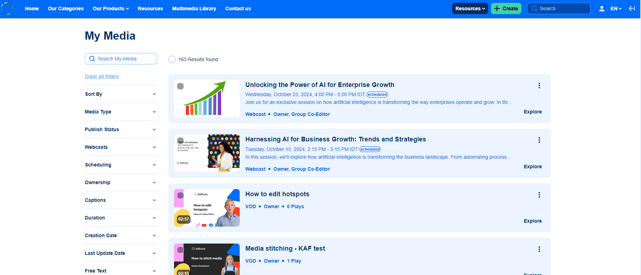Viewport: 641px width, 275px height.
Task: Expand the Webcasts filter
Action: [x=121, y=147]
